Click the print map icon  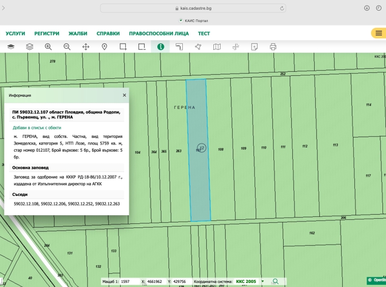click(273, 46)
